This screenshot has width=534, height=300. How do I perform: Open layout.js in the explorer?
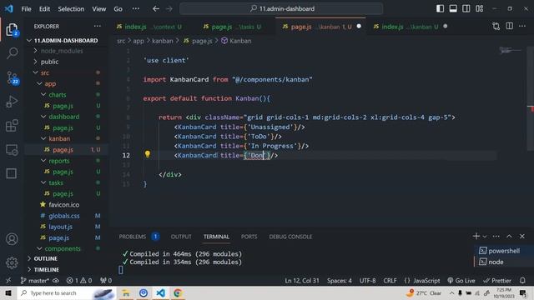pyautogui.click(x=60, y=227)
